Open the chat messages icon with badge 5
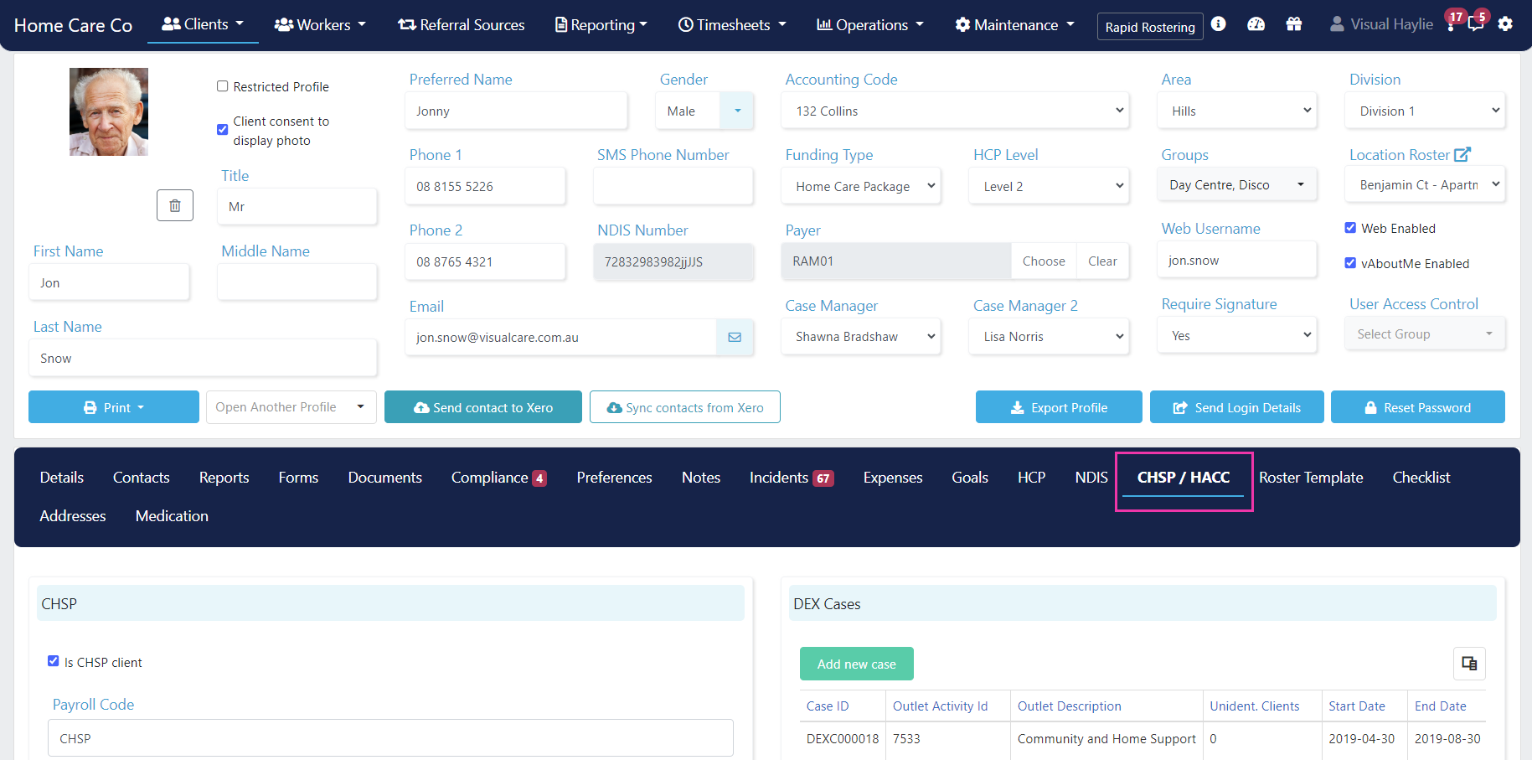1532x760 pixels. (1476, 23)
